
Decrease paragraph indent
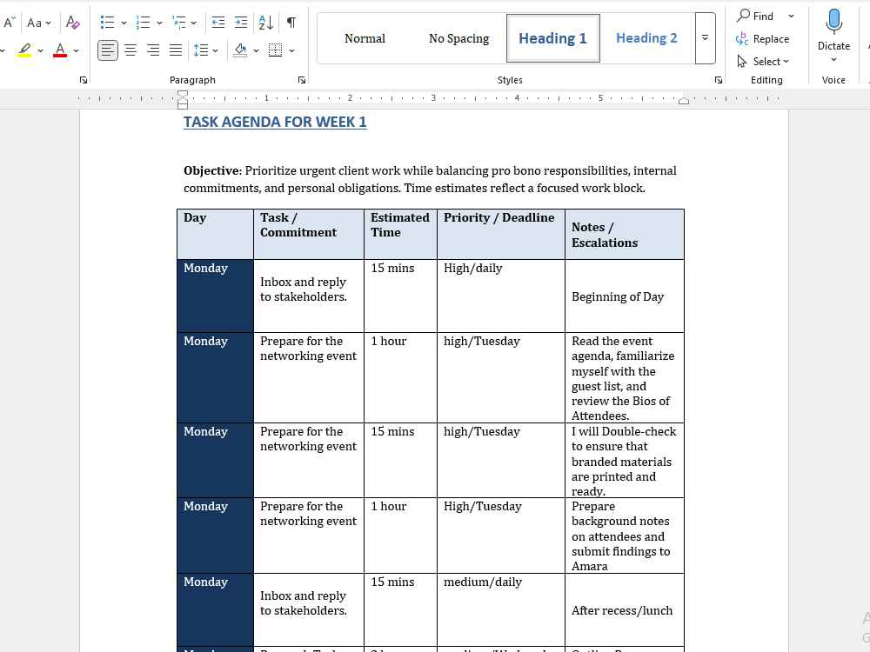click(218, 23)
